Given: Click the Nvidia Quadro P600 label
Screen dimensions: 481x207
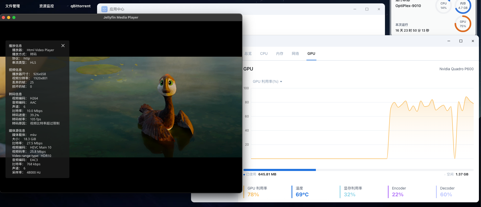Looking at the screenshot, I should [x=456, y=69].
